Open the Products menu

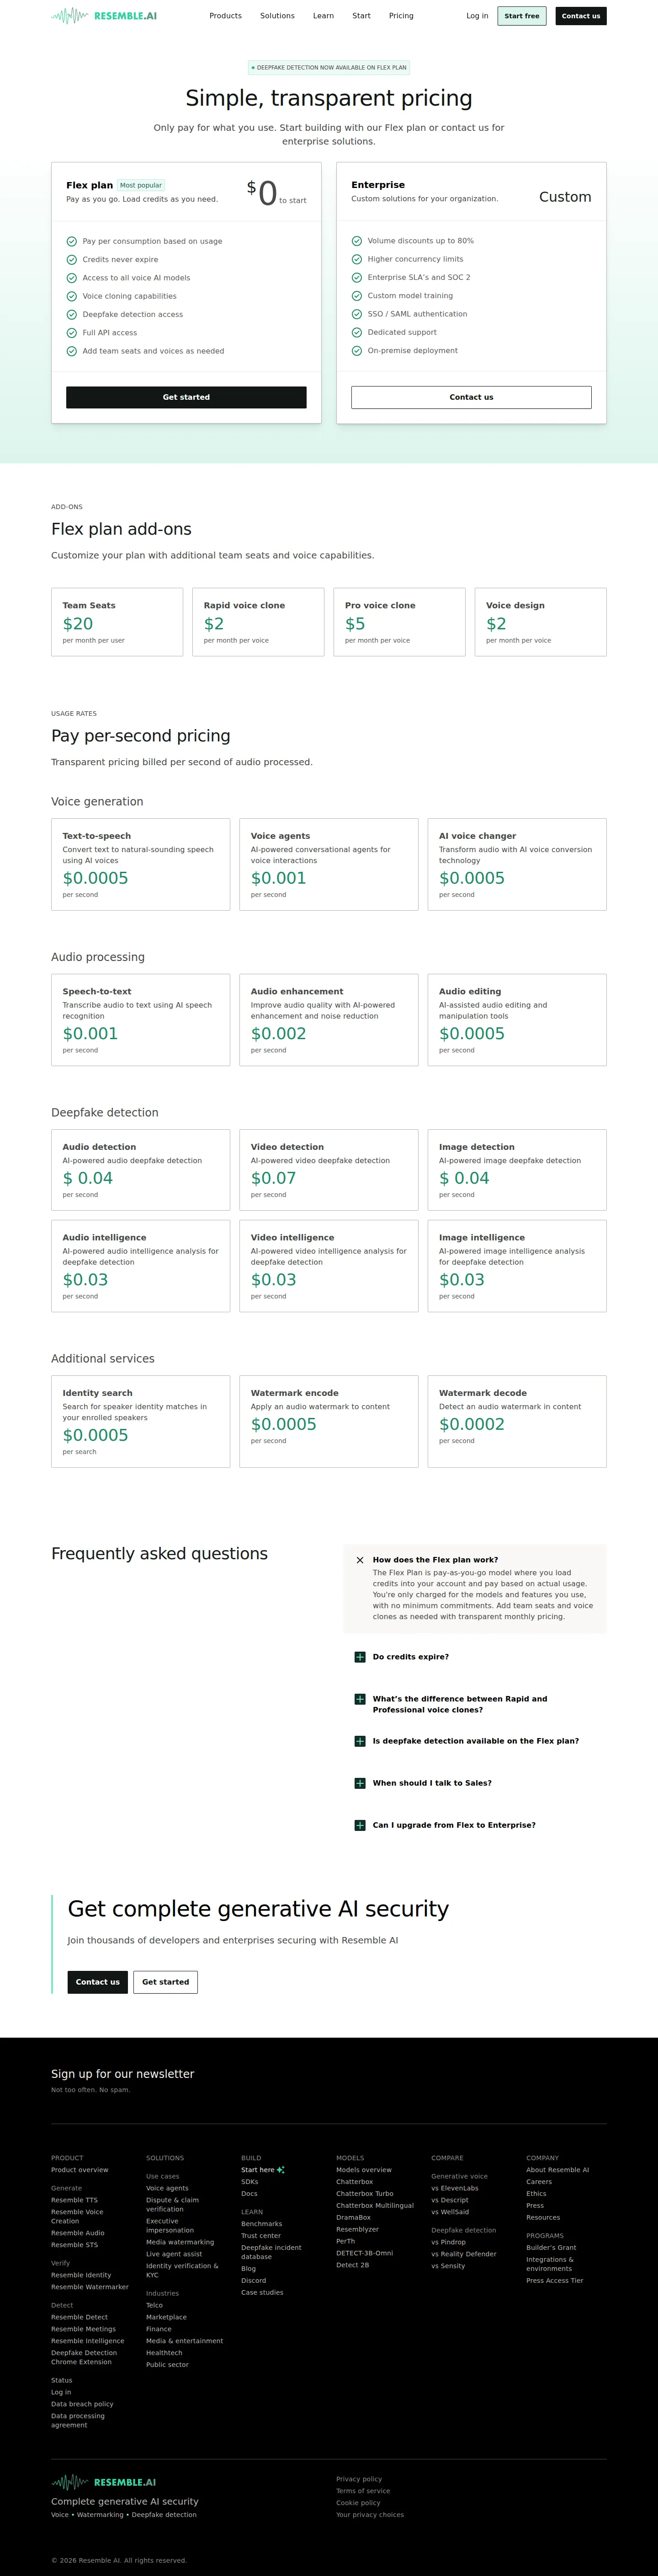(x=226, y=16)
